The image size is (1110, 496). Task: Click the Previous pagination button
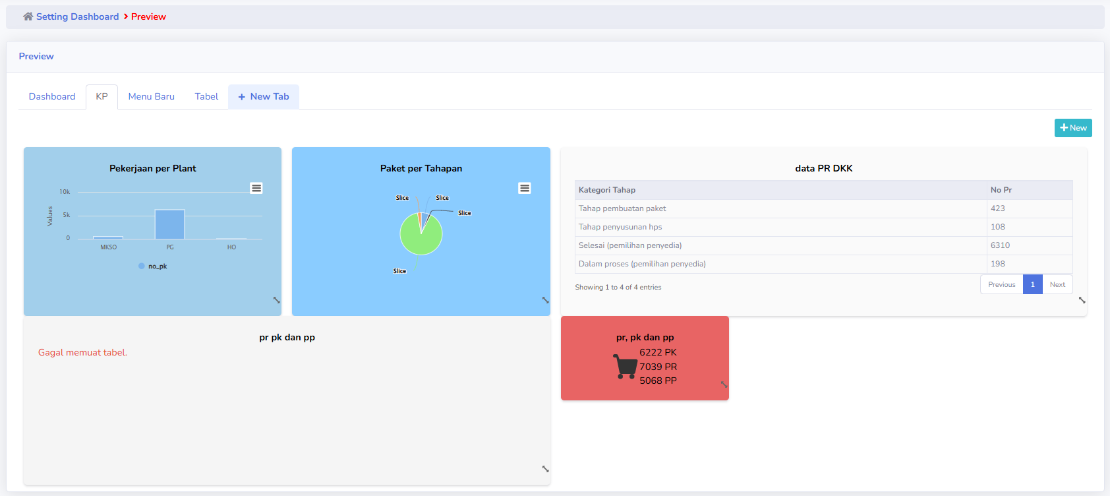[1001, 284]
